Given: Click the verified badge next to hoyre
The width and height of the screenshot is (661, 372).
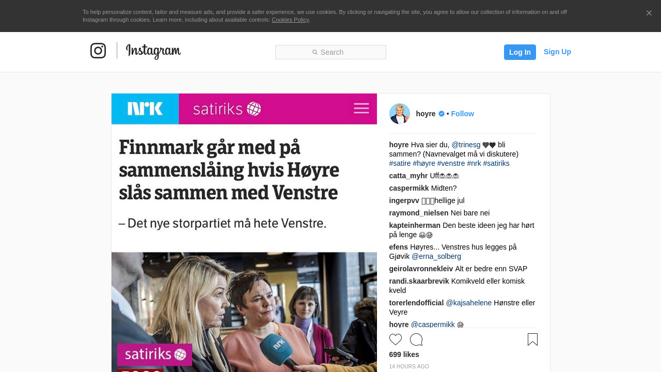Looking at the screenshot, I should [x=442, y=114].
